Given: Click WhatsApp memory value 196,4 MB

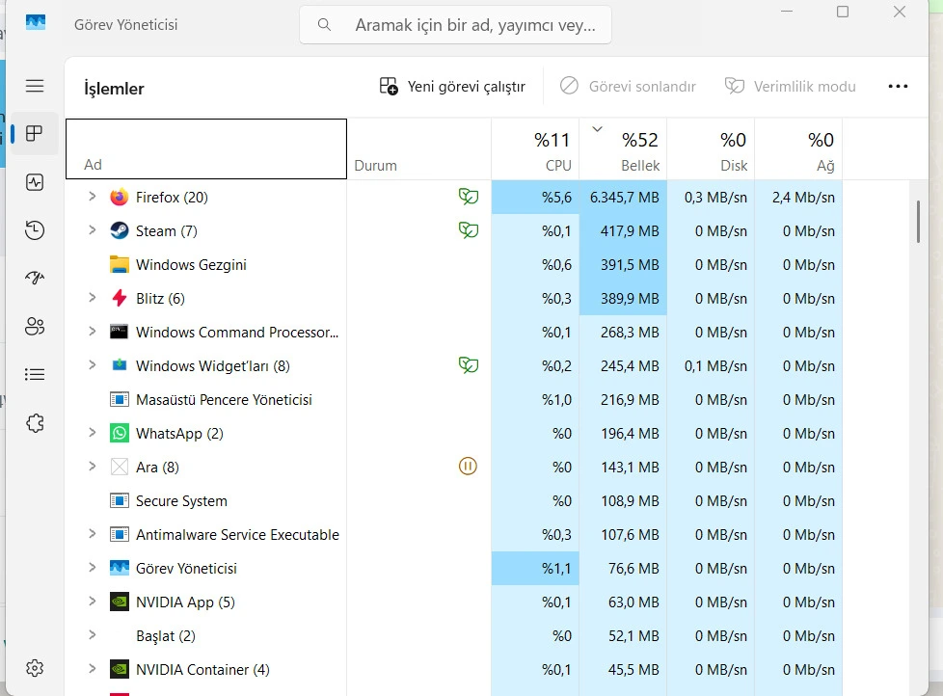Looking at the screenshot, I should coord(630,434).
